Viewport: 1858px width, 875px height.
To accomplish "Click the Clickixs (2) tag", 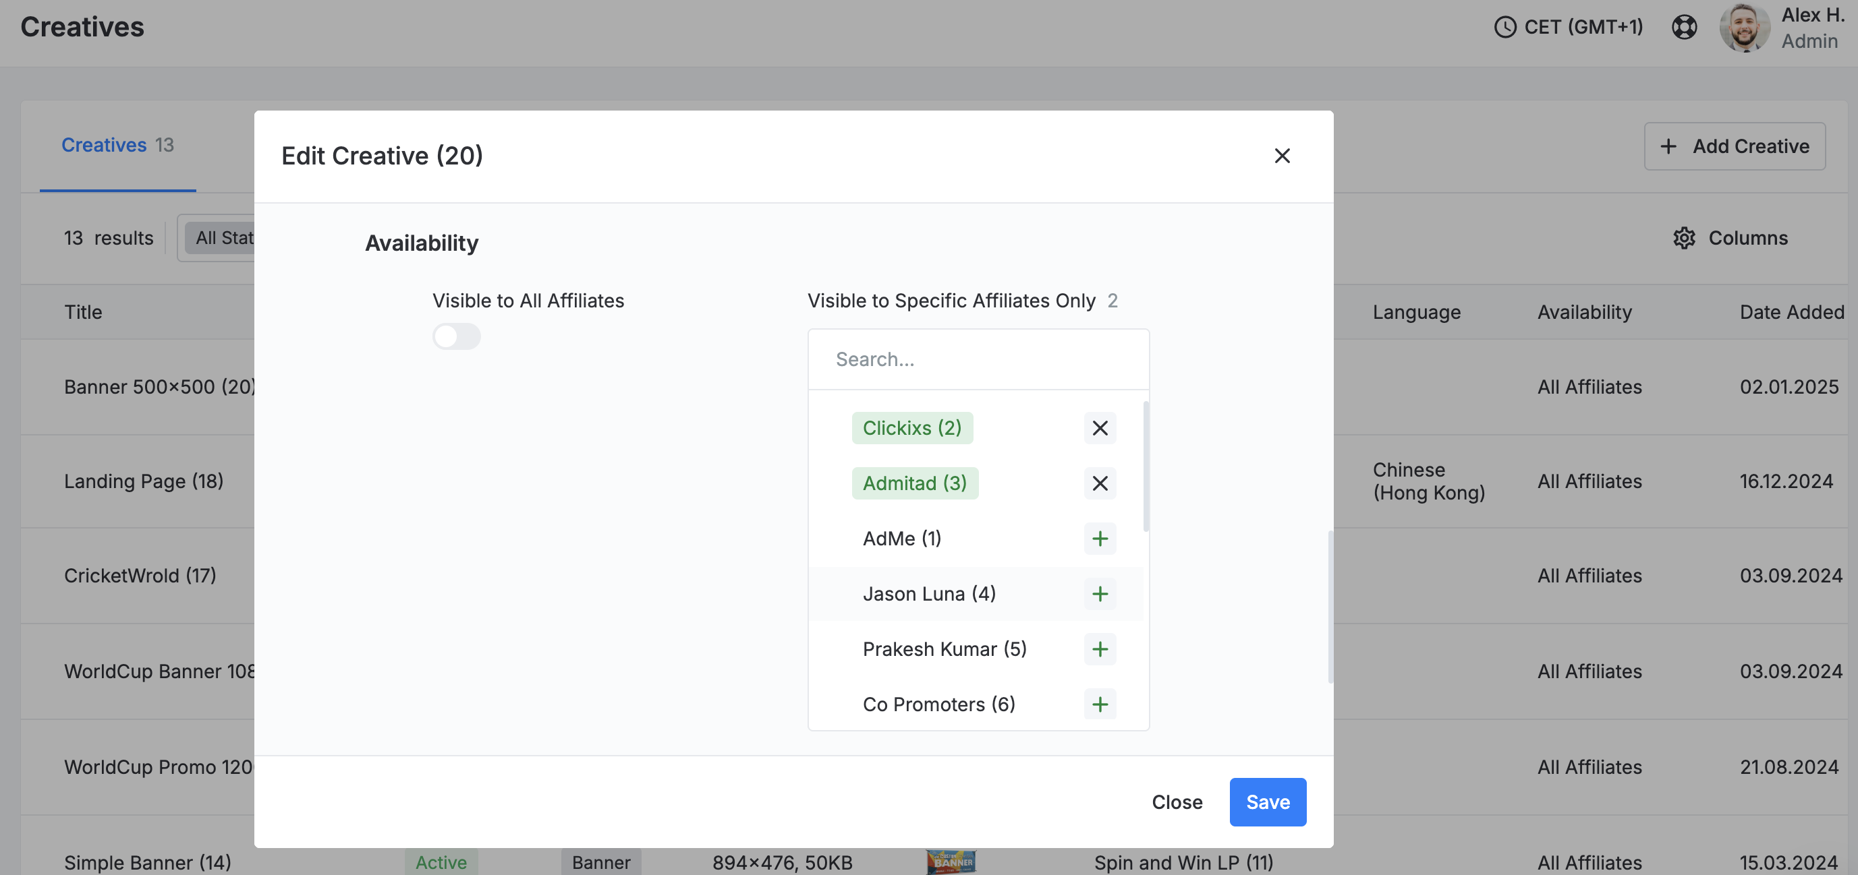I will coord(911,428).
